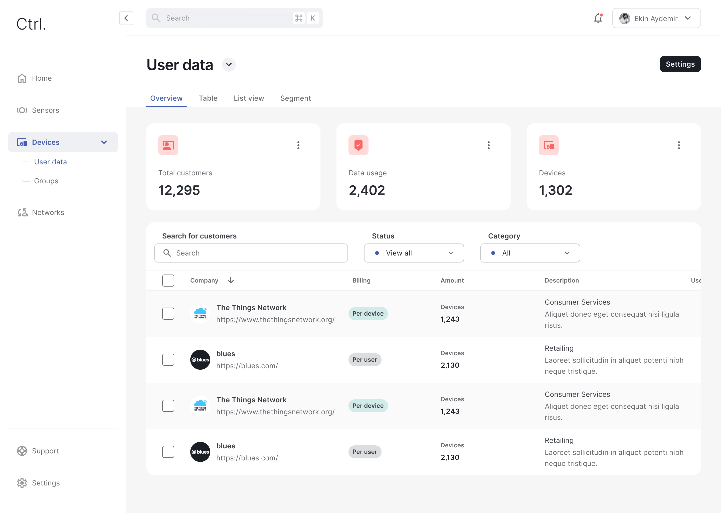This screenshot has width=721, height=513.
Task: Open Total customers card three-dot menu
Action: pos(298,145)
